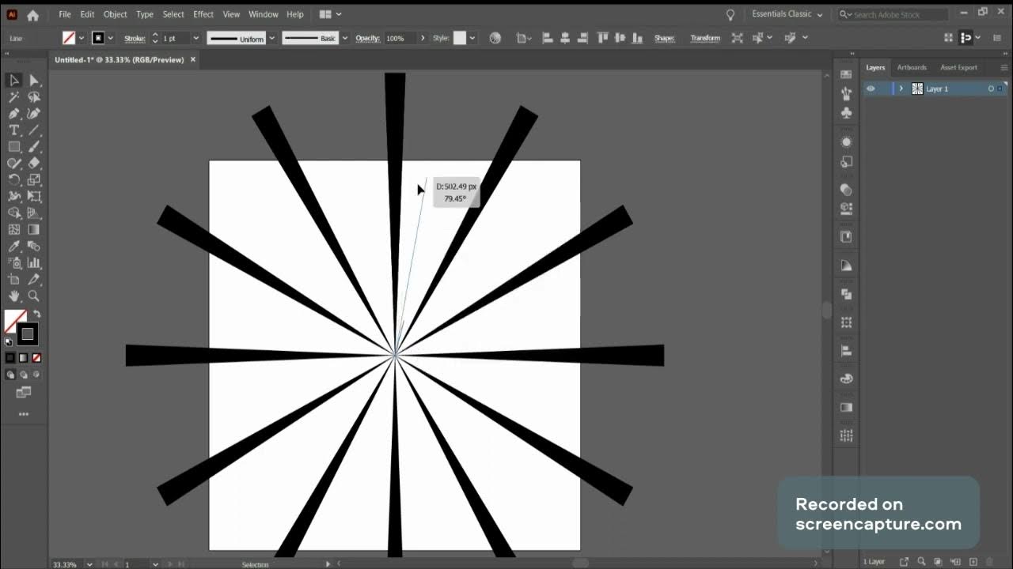Select the Perspective Grid tool
1013x569 pixels.
34,213
